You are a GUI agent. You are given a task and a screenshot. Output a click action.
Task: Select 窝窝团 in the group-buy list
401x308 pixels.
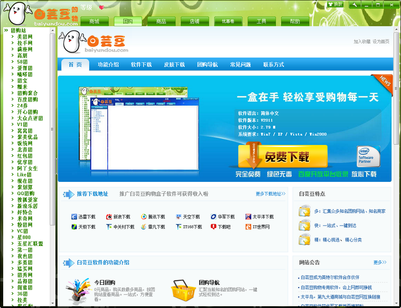tap(25, 131)
